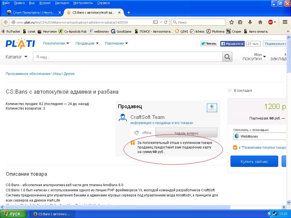Open the WebMoney payment method combo box
Image resolution: width=291 pixels, height=218 pixels.
point(260,137)
